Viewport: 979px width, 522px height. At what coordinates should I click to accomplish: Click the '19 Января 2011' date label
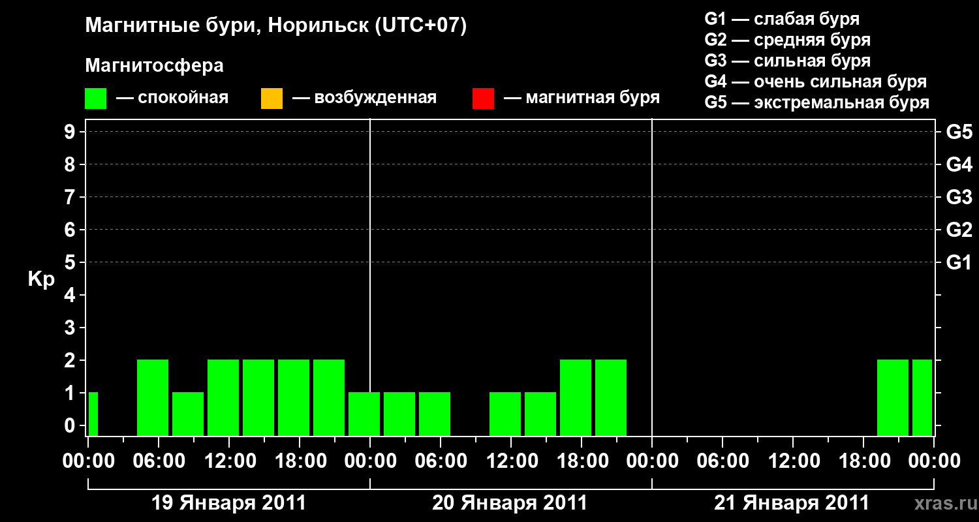(x=228, y=503)
